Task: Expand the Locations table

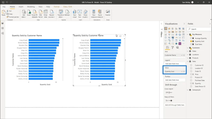Action: coord(188,55)
